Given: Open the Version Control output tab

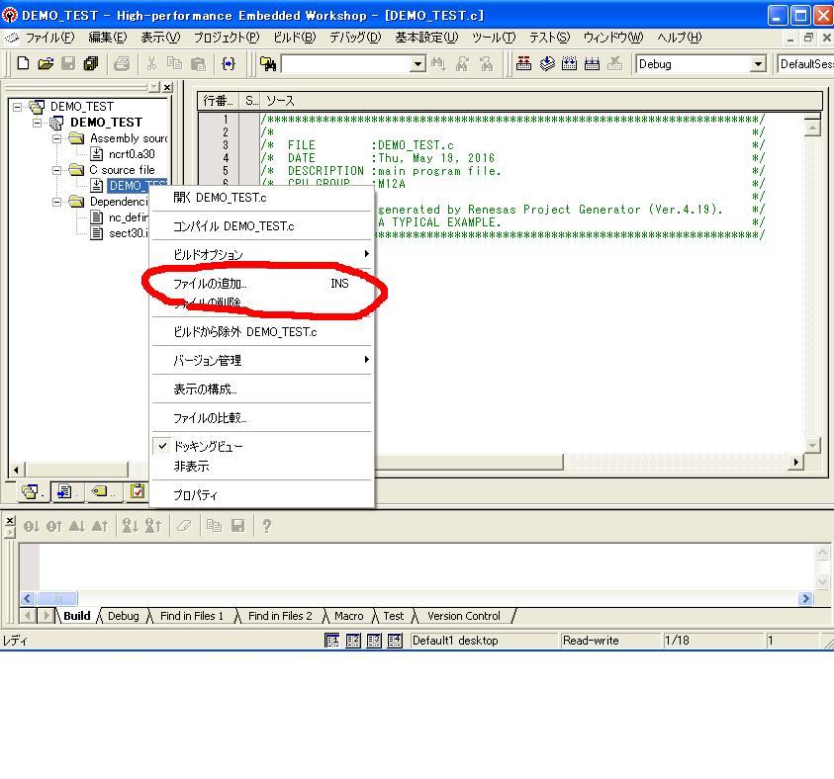Looking at the screenshot, I should click(x=463, y=616).
